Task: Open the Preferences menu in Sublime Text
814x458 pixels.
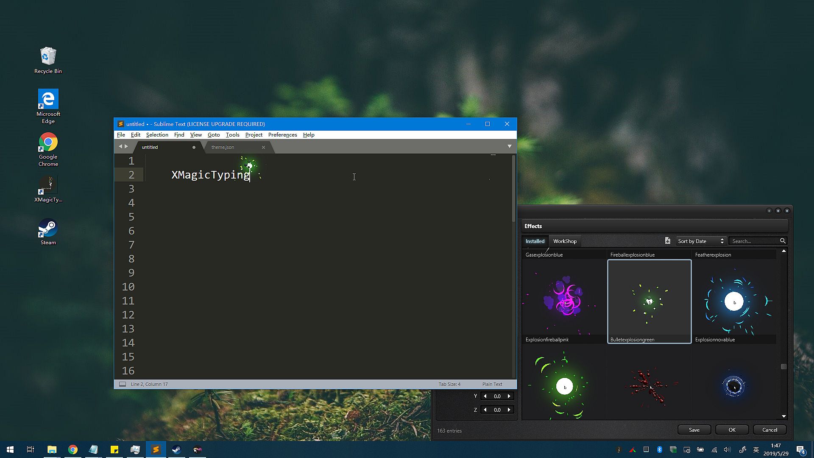Action: [x=282, y=135]
